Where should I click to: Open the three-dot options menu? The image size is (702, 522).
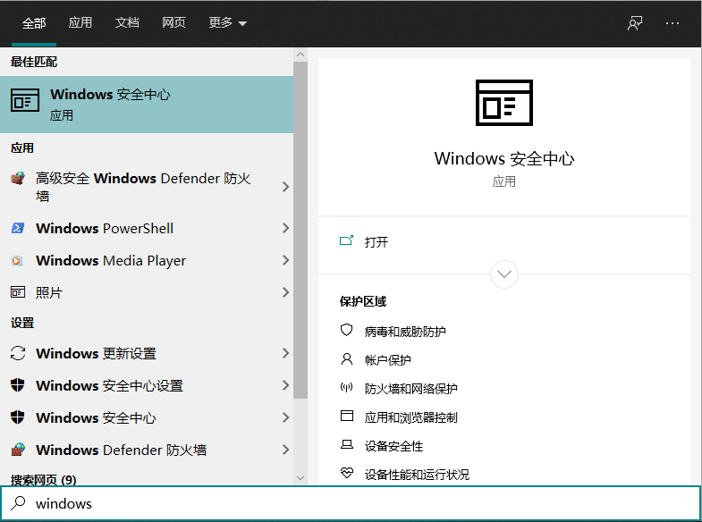672,23
